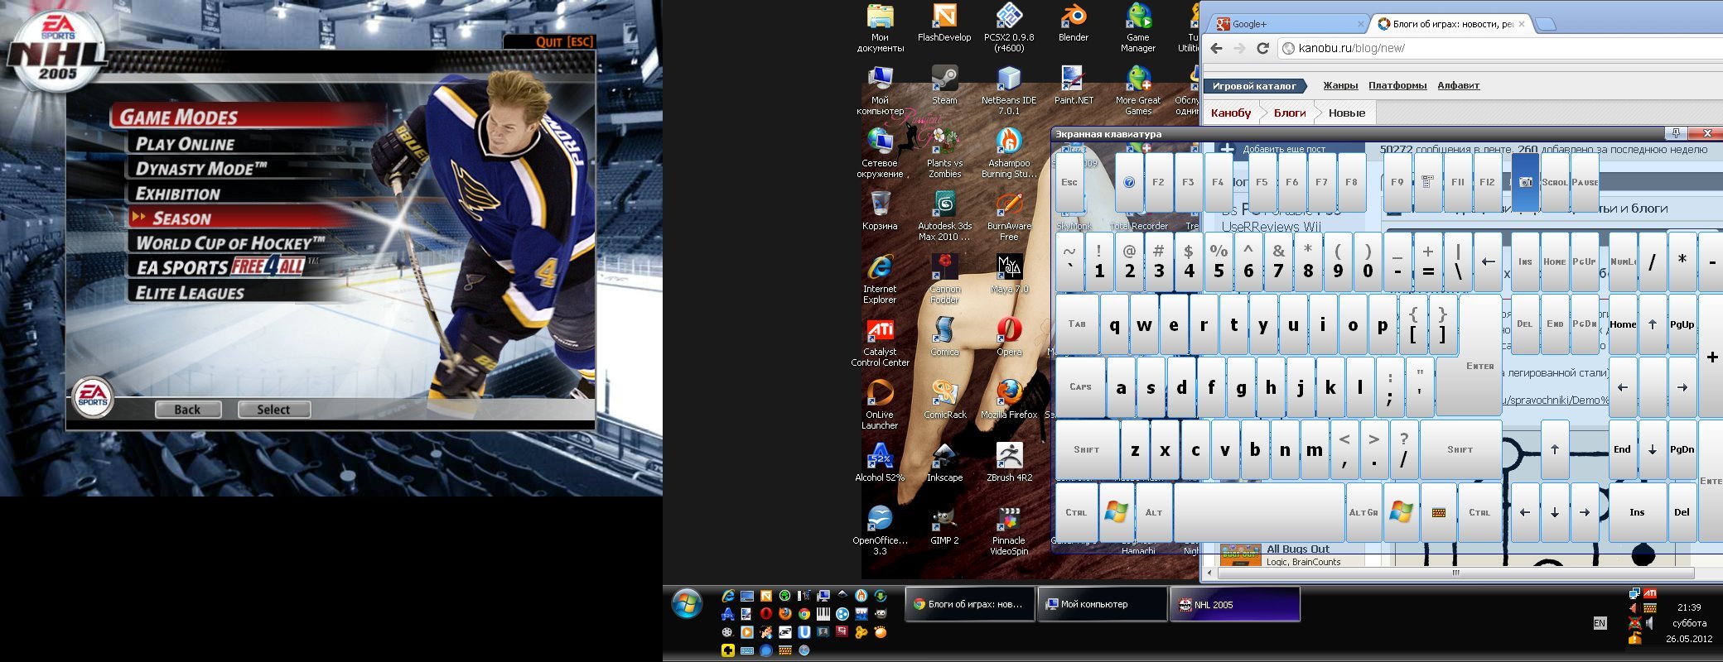1723x662 pixels.
Task: Click the Back button in NHL 2005
Action: (188, 409)
